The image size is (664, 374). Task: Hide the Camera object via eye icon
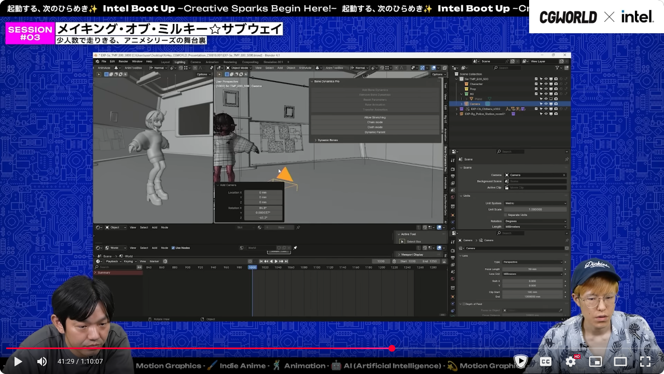click(x=546, y=104)
